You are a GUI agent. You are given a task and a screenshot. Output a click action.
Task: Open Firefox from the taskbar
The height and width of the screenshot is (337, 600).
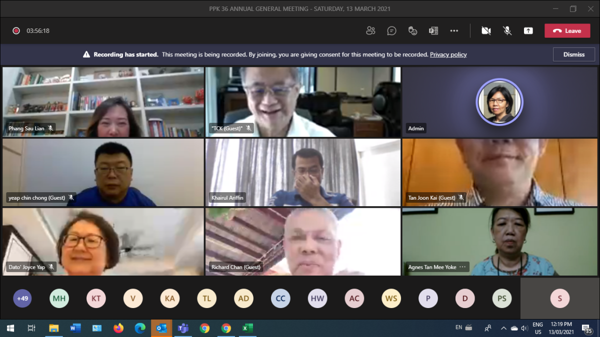pos(118,328)
